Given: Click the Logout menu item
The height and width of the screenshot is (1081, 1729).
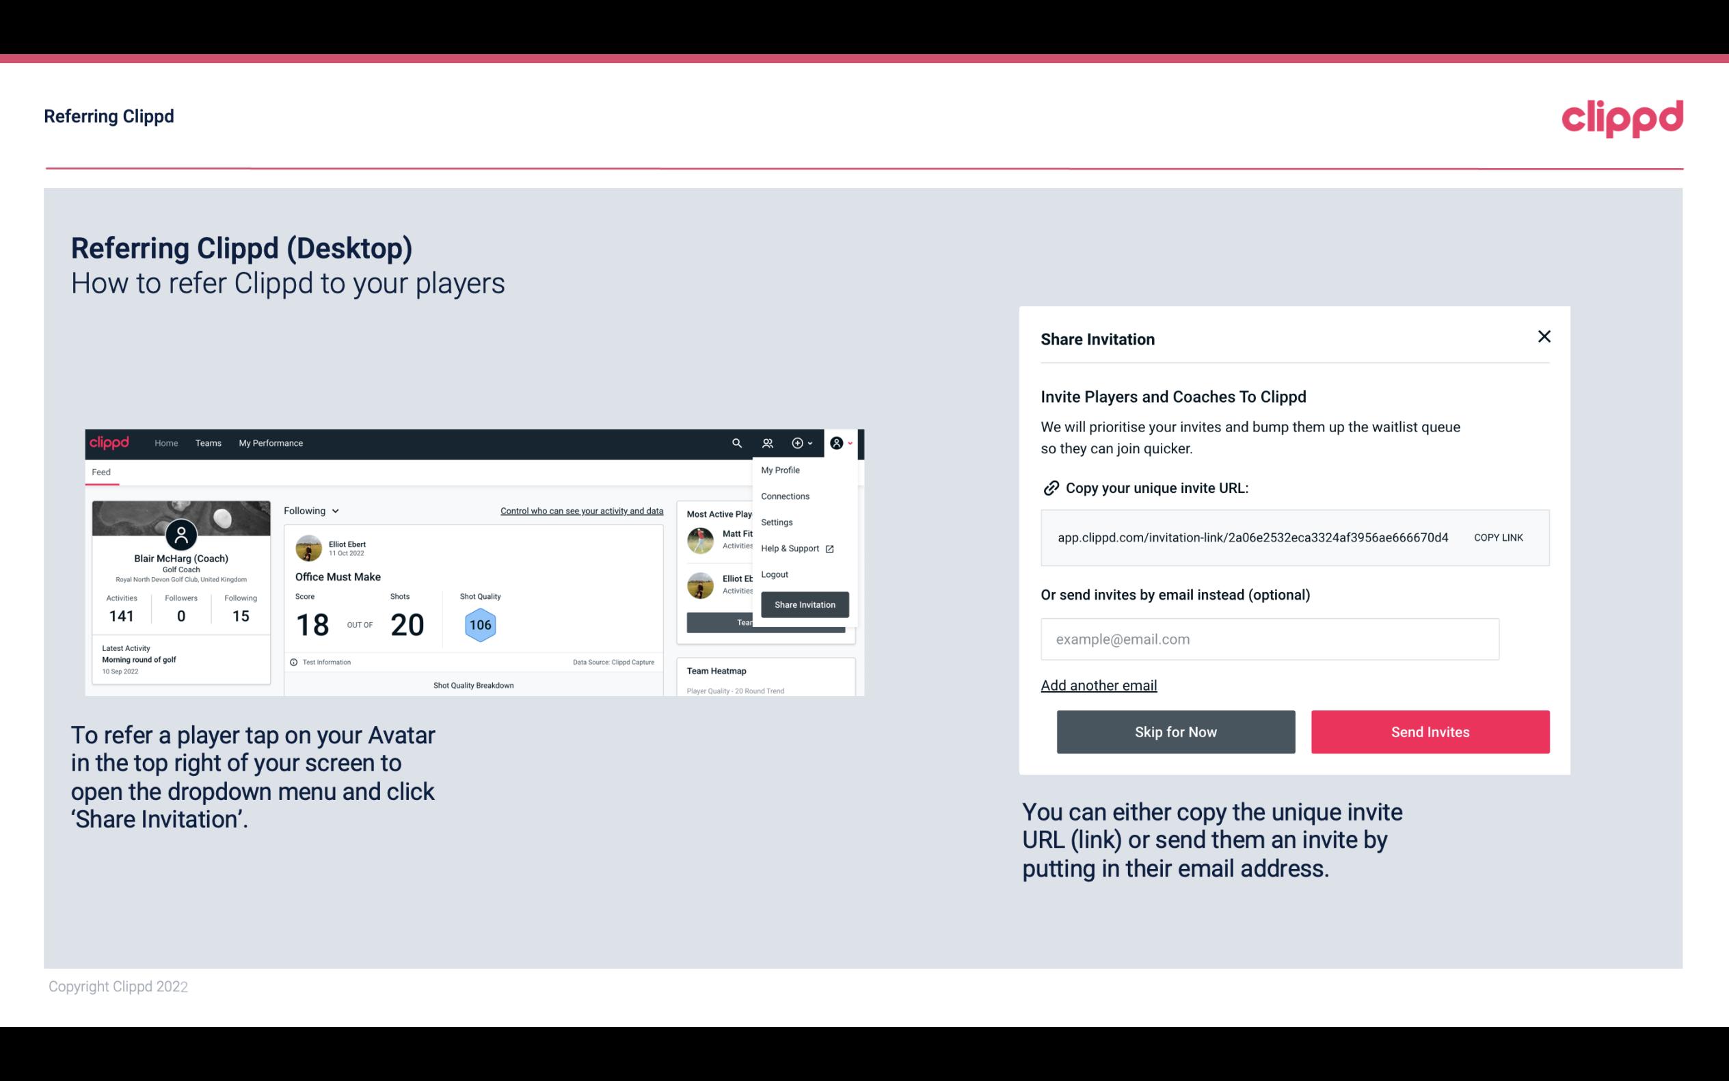Looking at the screenshot, I should click(774, 574).
